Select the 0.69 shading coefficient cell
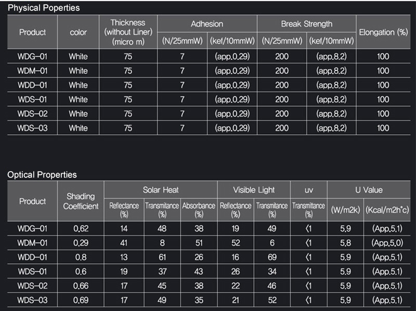The image size is (416, 311). (81, 300)
